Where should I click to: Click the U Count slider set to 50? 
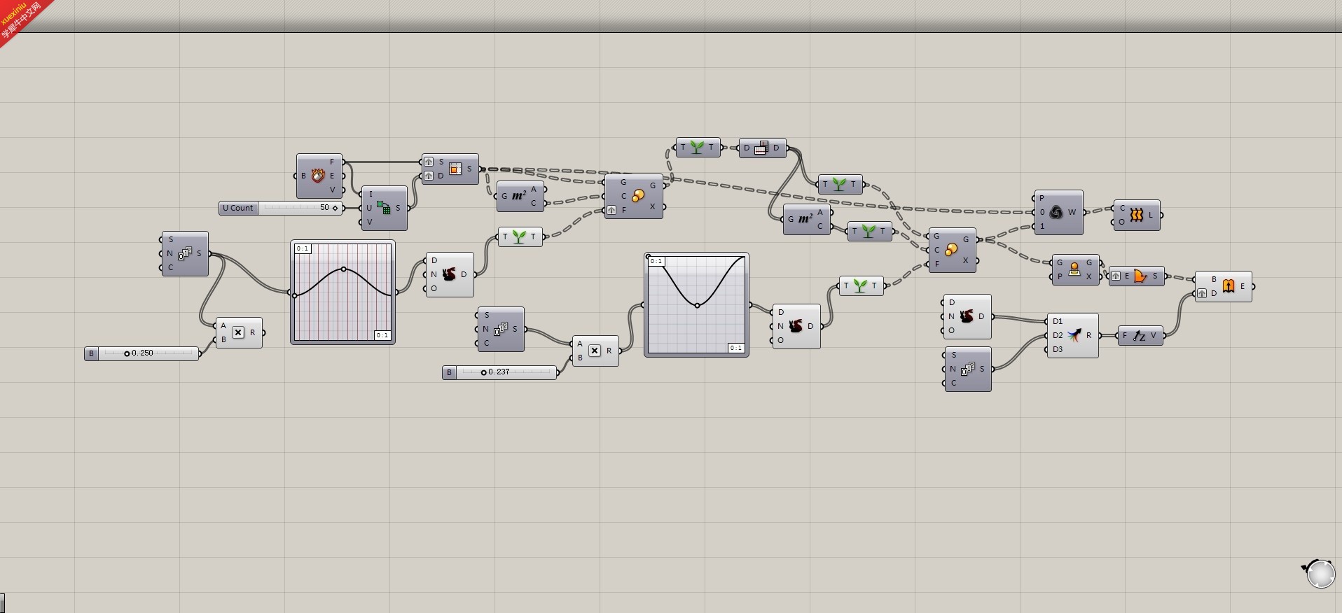pos(281,208)
